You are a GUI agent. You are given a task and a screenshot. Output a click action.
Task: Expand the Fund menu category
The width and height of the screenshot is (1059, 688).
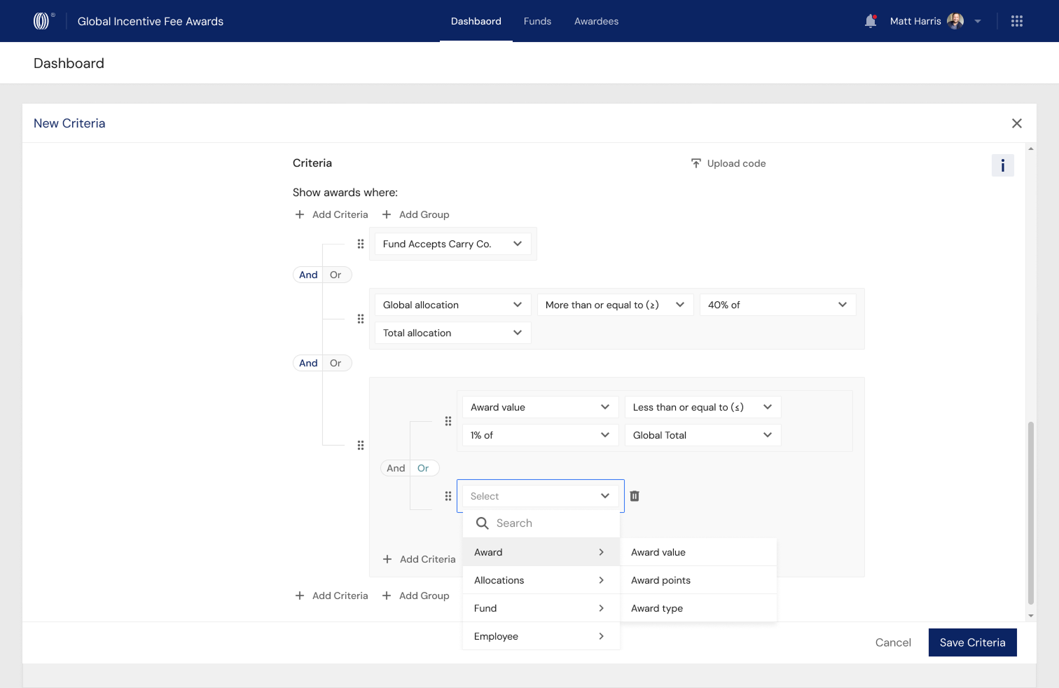541,608
